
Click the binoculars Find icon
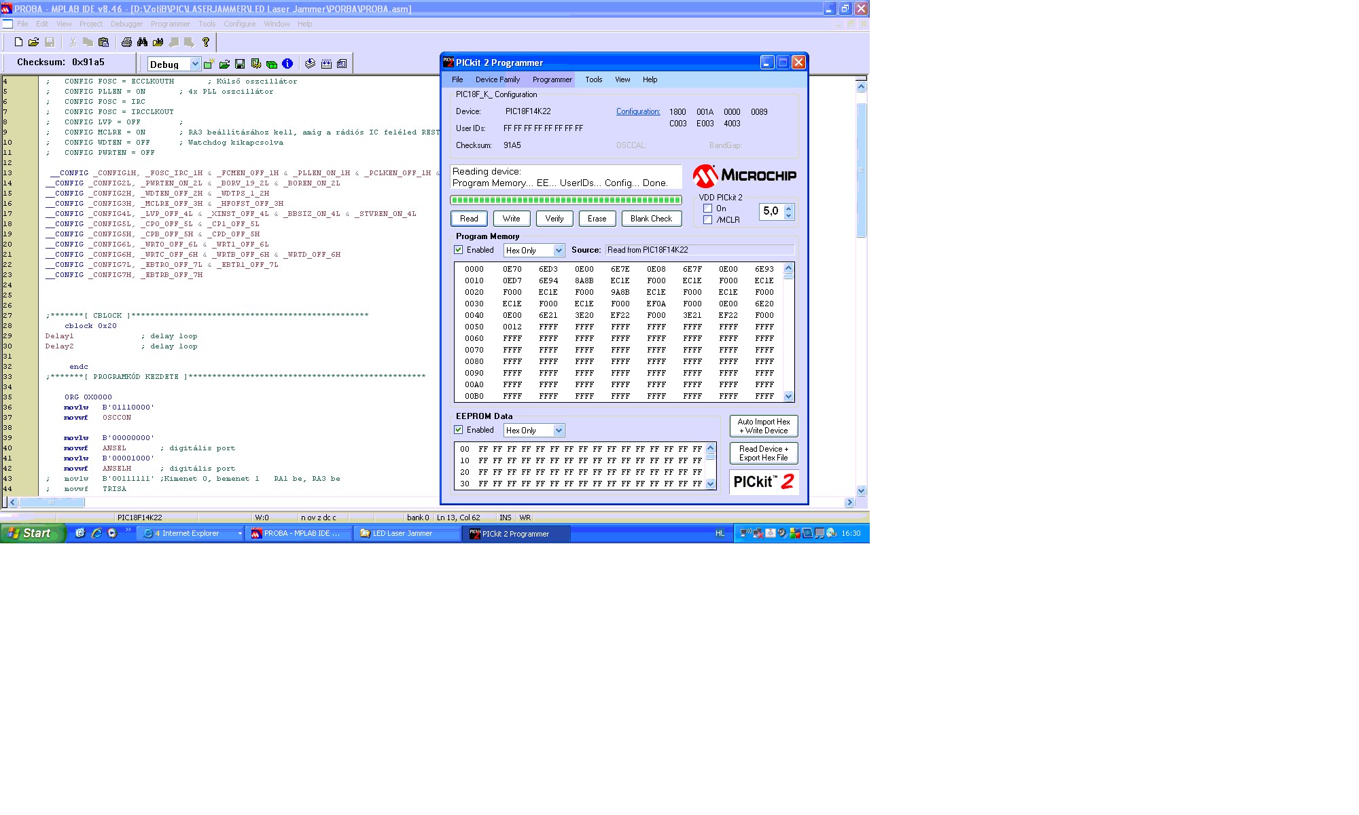(x=142, y=42)
